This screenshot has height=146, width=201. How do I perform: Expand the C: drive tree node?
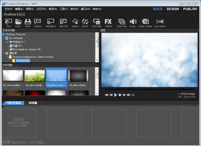(x=7, y=42)
